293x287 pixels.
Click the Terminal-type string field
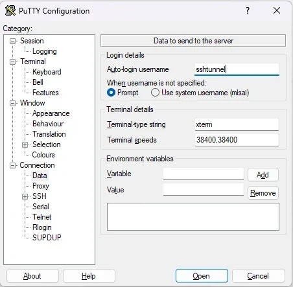coord(237,124)
